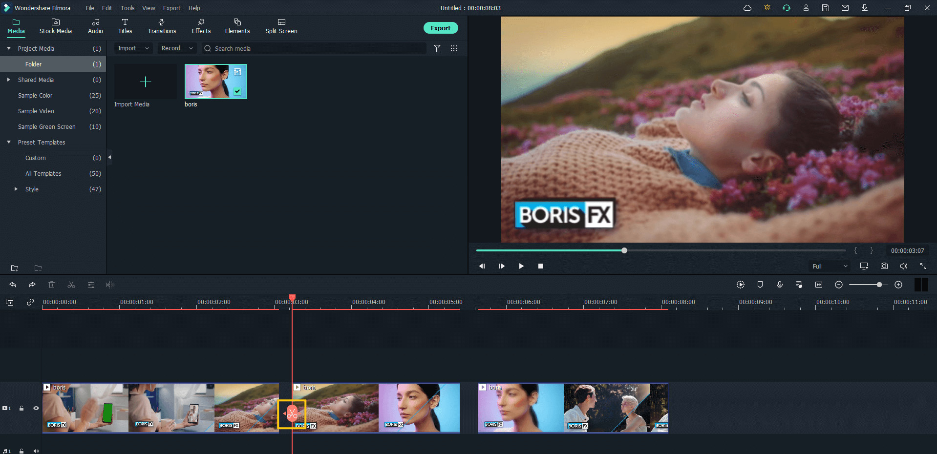Click the mark out bracket
The image size is (937, 454).
[872, 250]
